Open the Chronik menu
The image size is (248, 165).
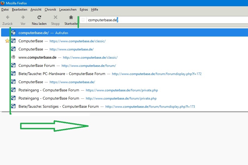(x=50, y=10)
